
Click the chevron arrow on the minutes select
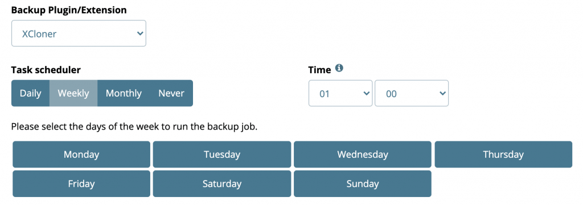tap(442, 94)
